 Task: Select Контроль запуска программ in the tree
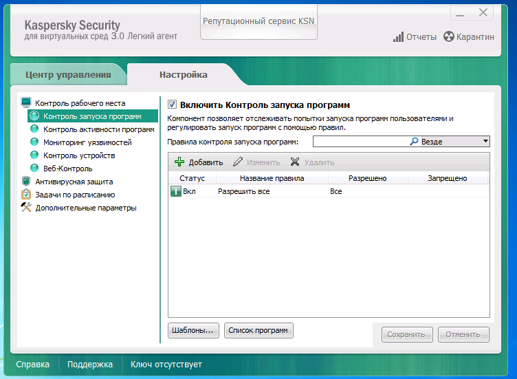93,116
